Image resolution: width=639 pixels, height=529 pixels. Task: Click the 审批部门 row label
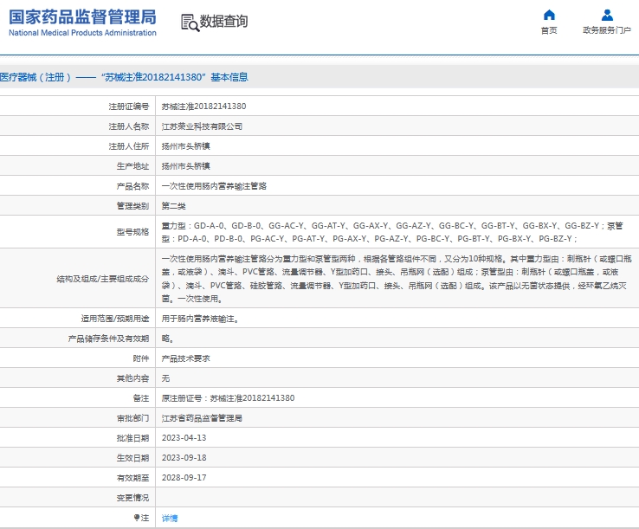point(132,418)
